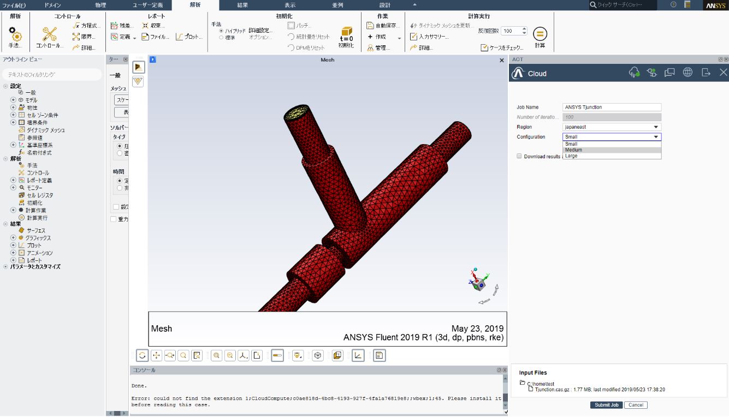This screenshot has height=417, width=729.
Task: Open the 手法 solution methods gear icon
Action: pos(16,34)
